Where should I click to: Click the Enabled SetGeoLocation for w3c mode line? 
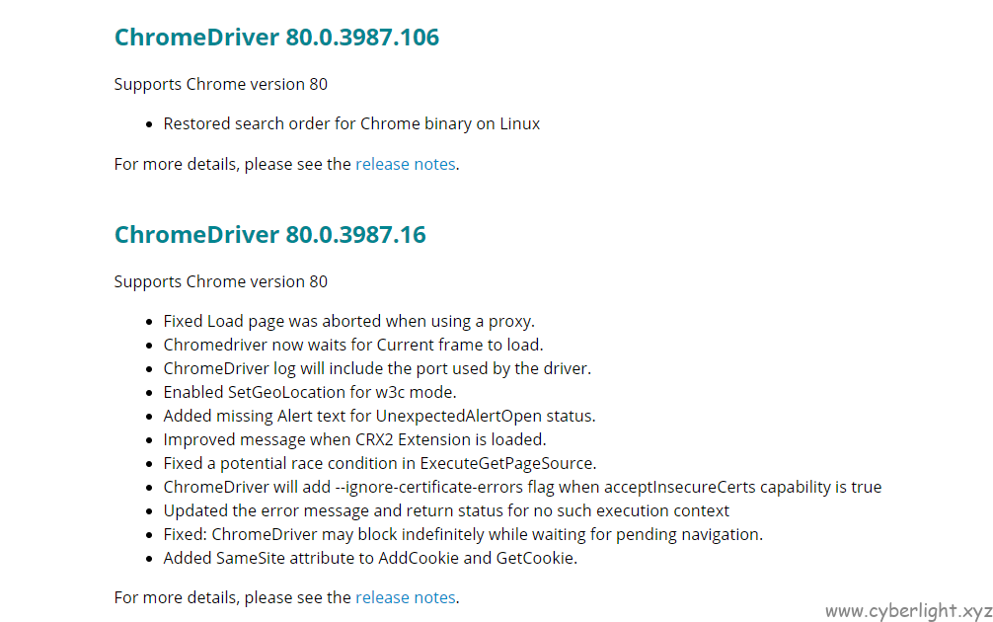(x=310, y=392)
